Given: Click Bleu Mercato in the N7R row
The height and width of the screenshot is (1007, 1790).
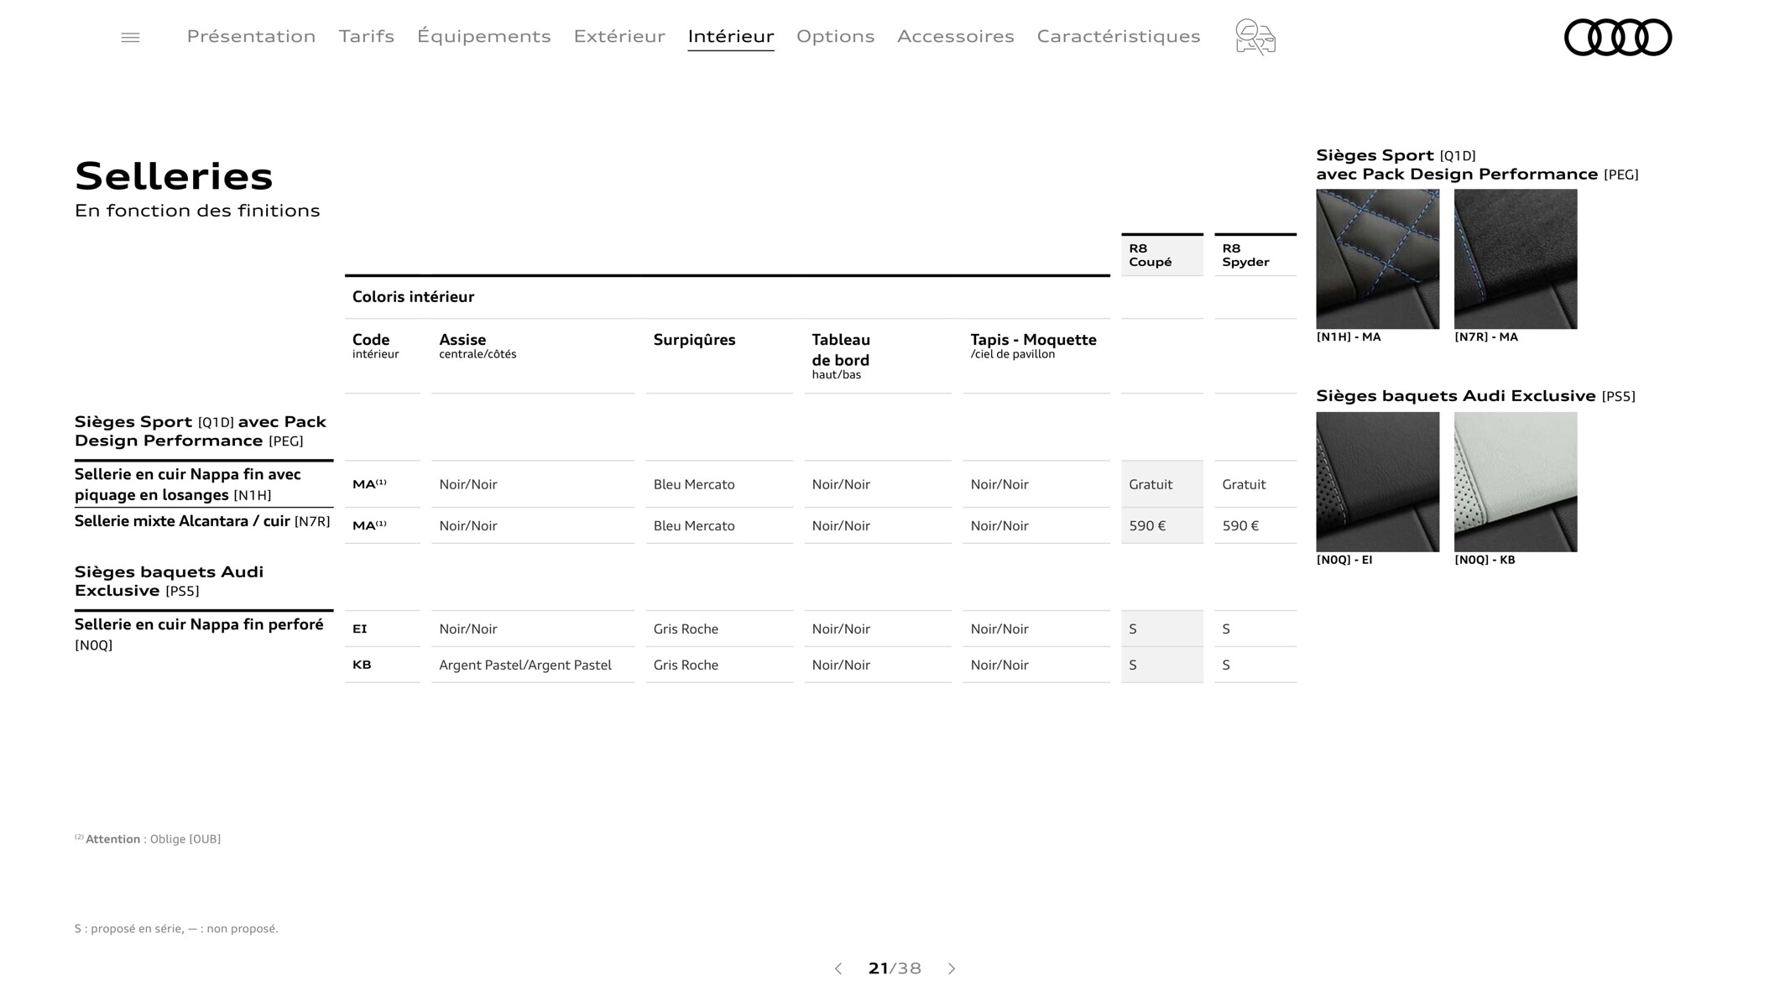Looking at the screenshot, I should (694, 525).
